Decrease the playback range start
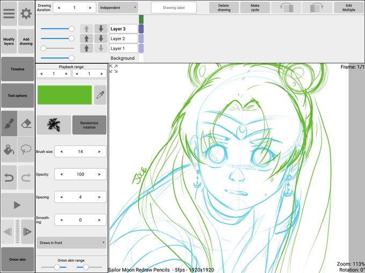 tap(41, 73)
